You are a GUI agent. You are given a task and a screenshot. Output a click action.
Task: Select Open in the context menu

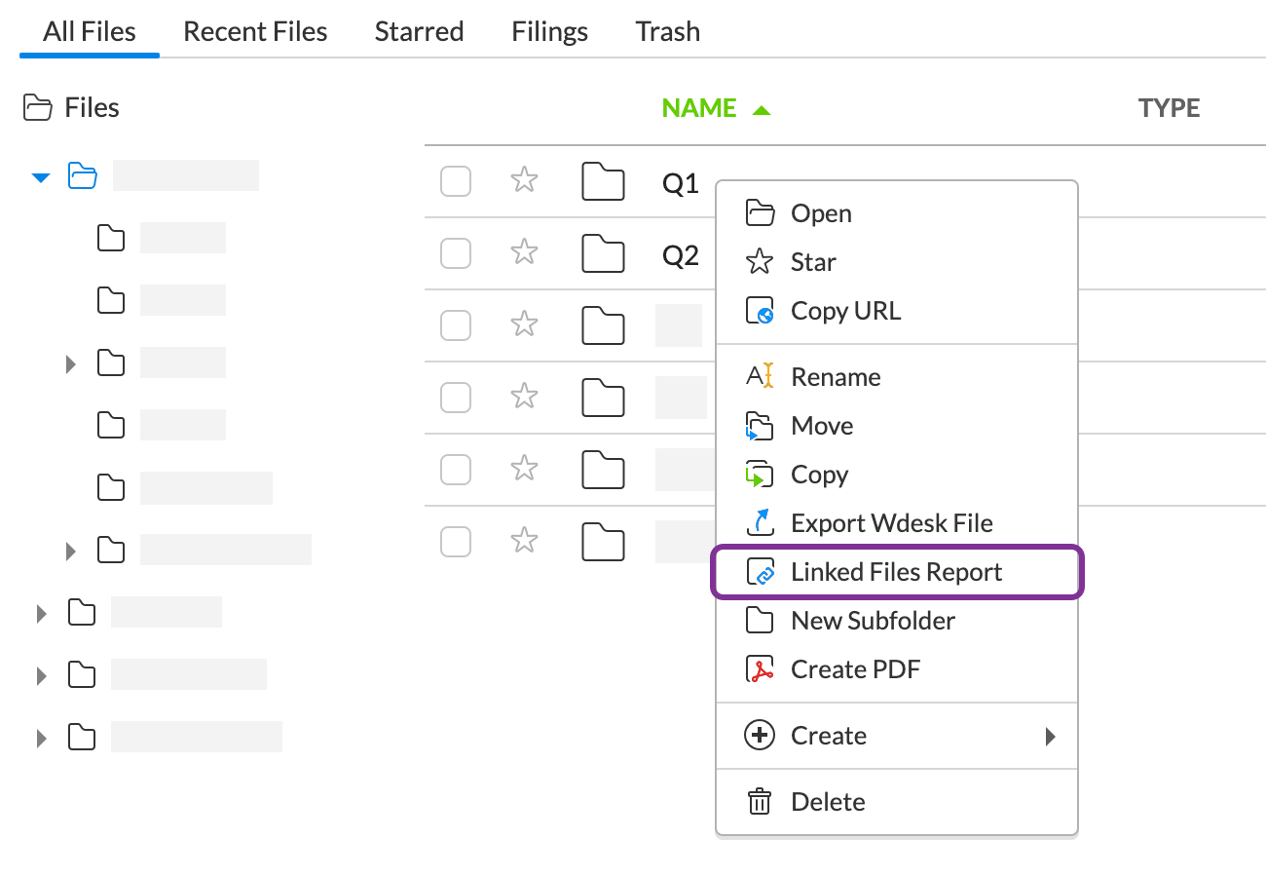tap(821, 213)
